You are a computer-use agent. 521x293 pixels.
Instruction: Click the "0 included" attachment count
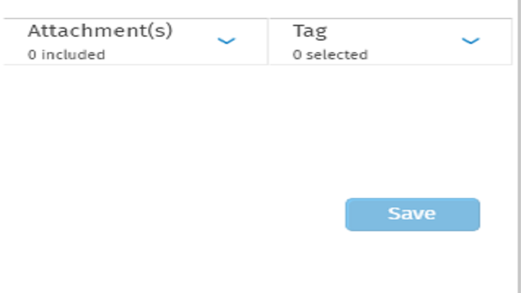[66, 55]
